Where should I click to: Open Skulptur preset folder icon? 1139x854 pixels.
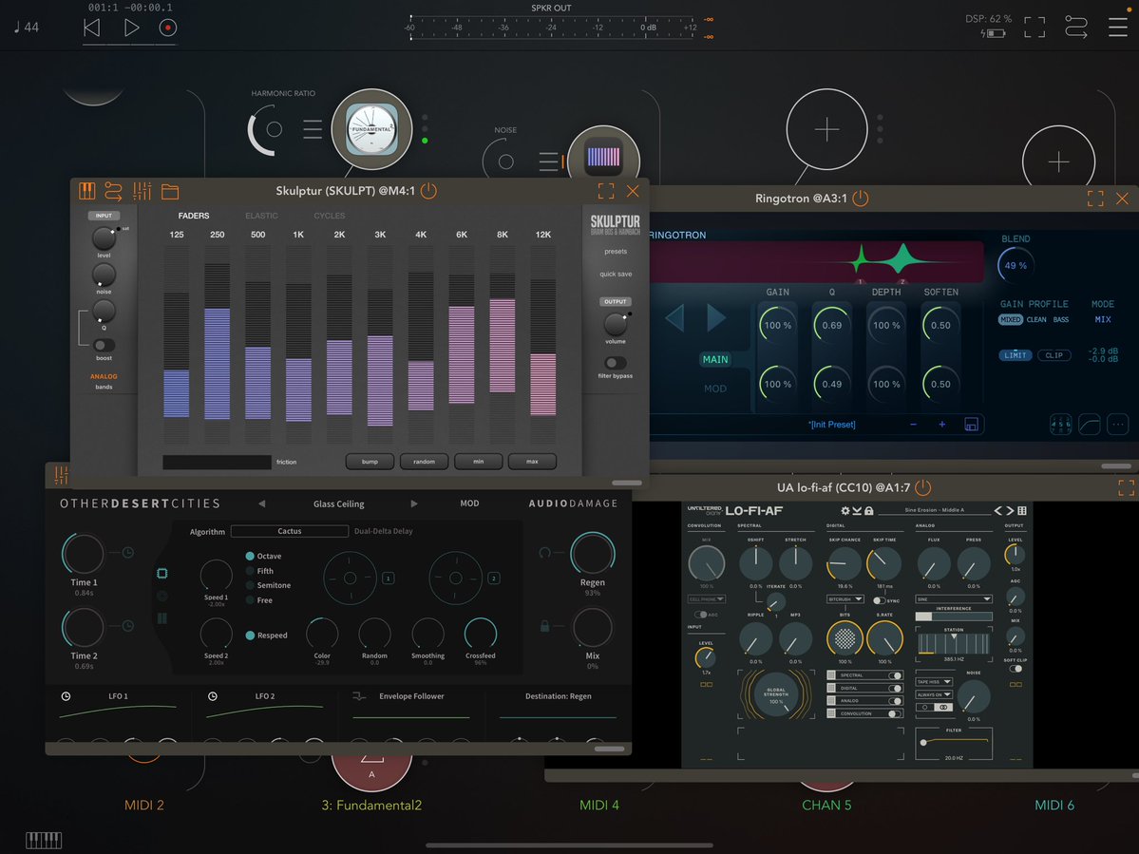pos(170,192)
